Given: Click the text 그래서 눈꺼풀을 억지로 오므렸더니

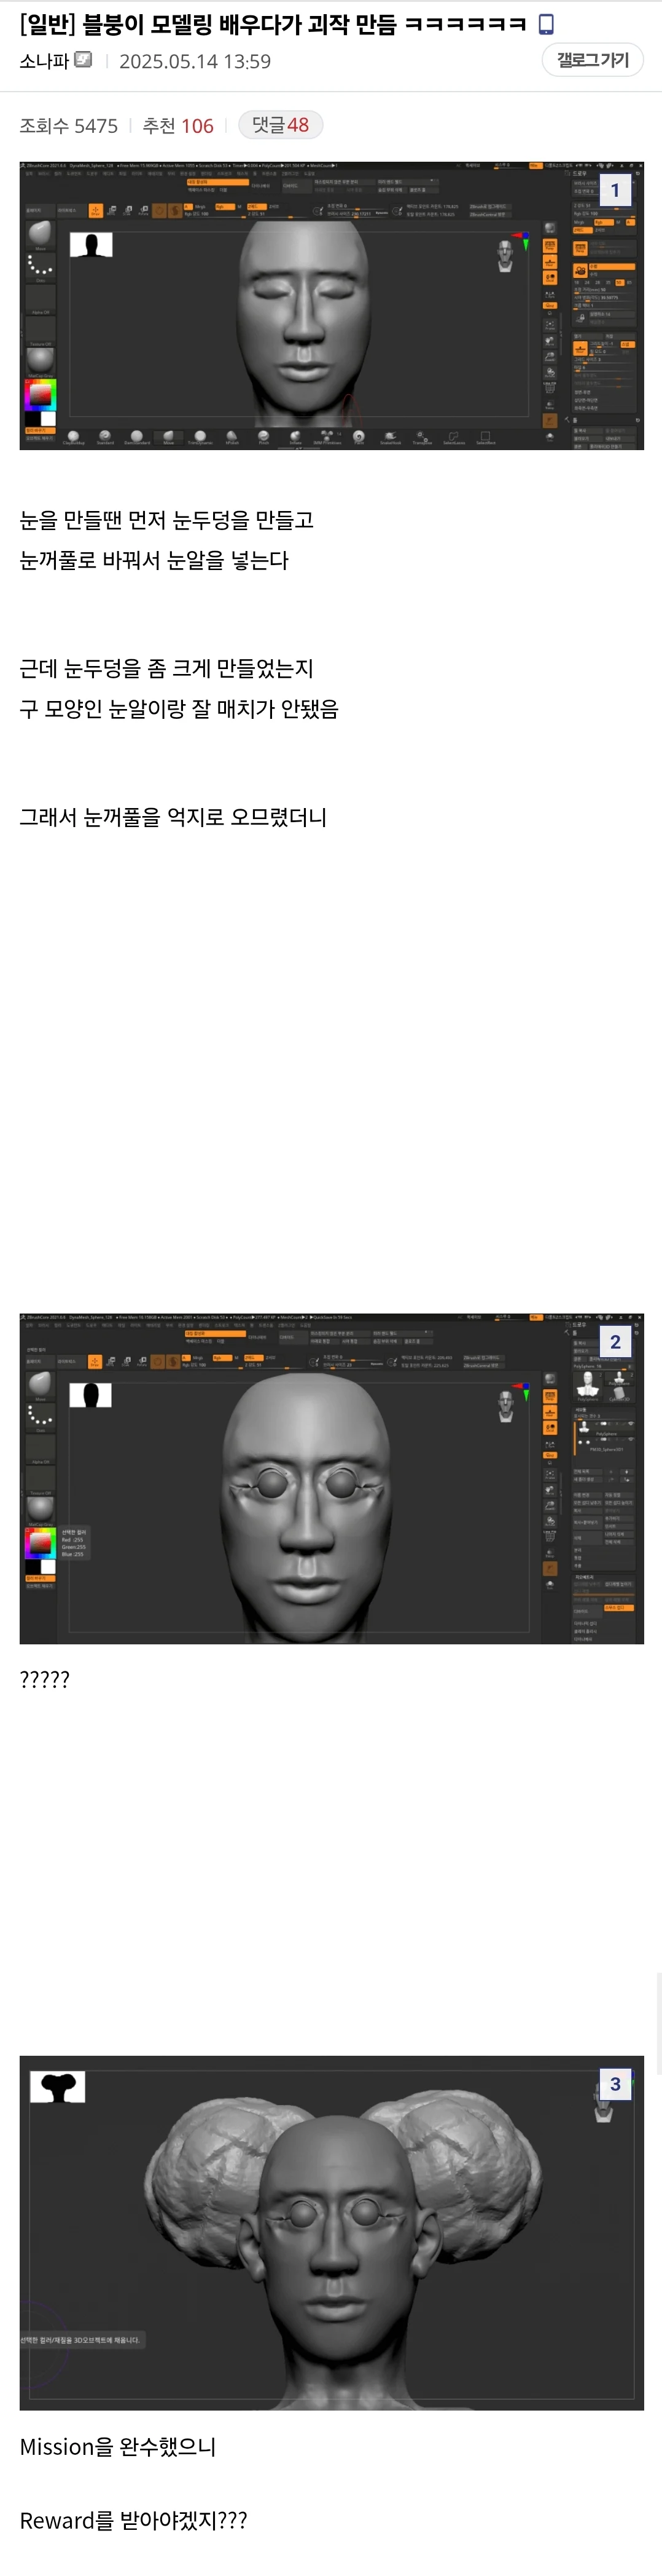Looking at the screenshot, I should (x=174, y=817).
